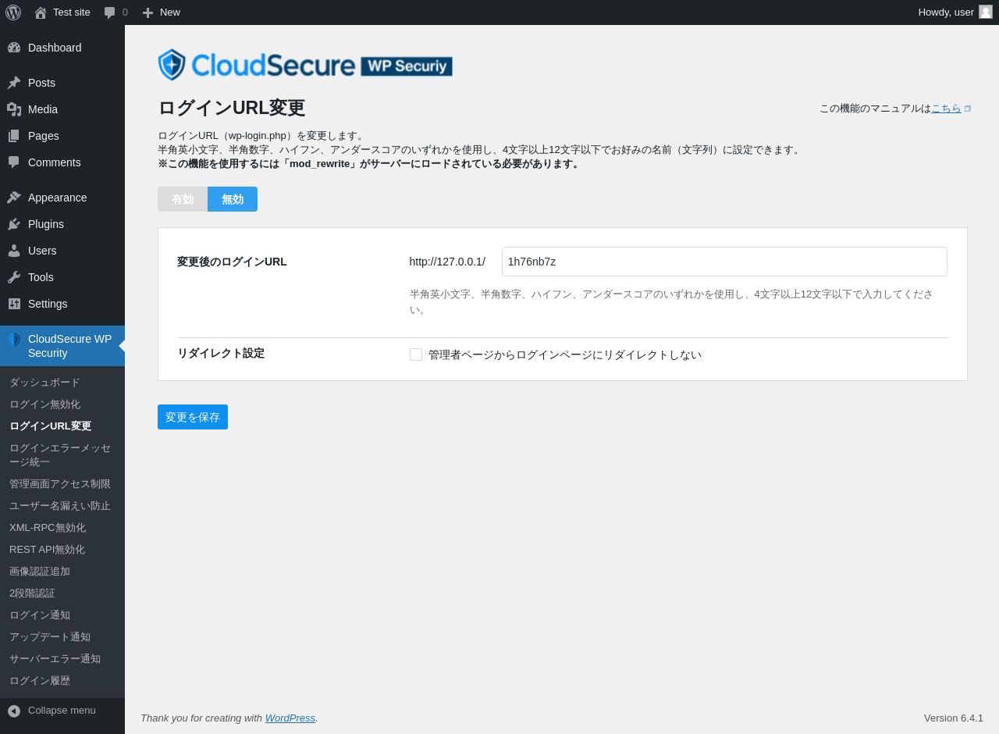Open the Appearance menu item

(62, 198)
